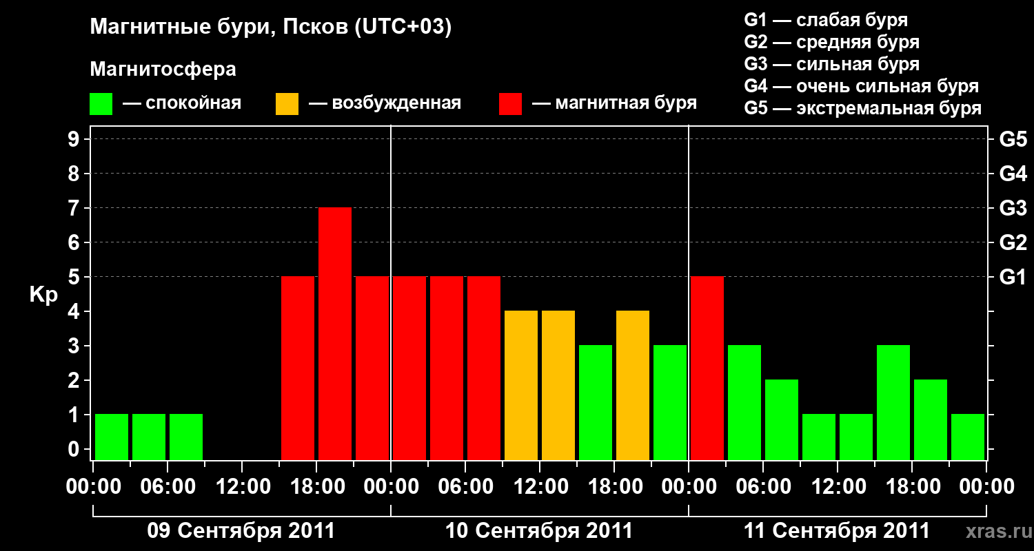
Task: Select the 06:00–09:00 red bar on 10 Сентября
Action: pyautogui.click(x=484, y=368)
